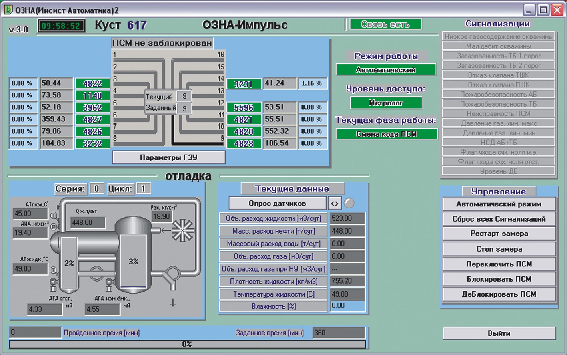Screen dimensions: 567x355
Task: Select the Неисправность ПСМ alarm
Action: tap(499, 113)
